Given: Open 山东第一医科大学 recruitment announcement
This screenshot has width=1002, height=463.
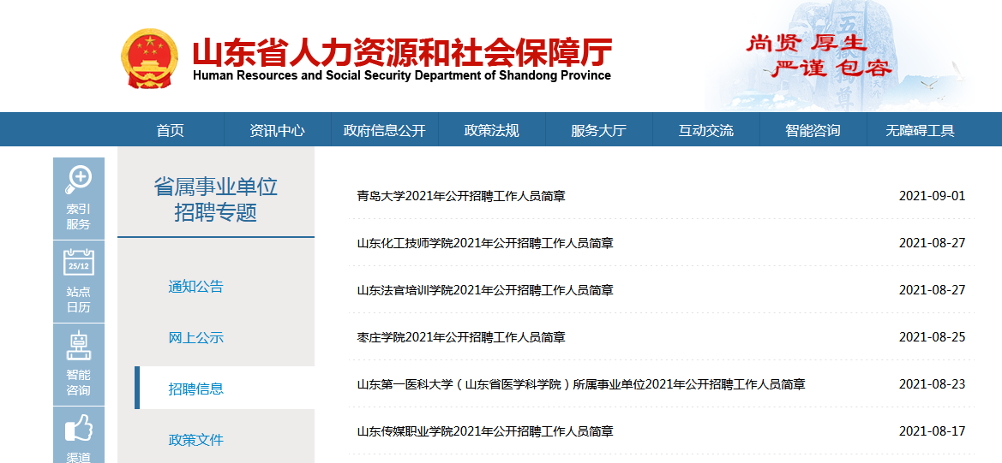Looking at the screenshot, I should pyautogui.click(x=581, y=384).
